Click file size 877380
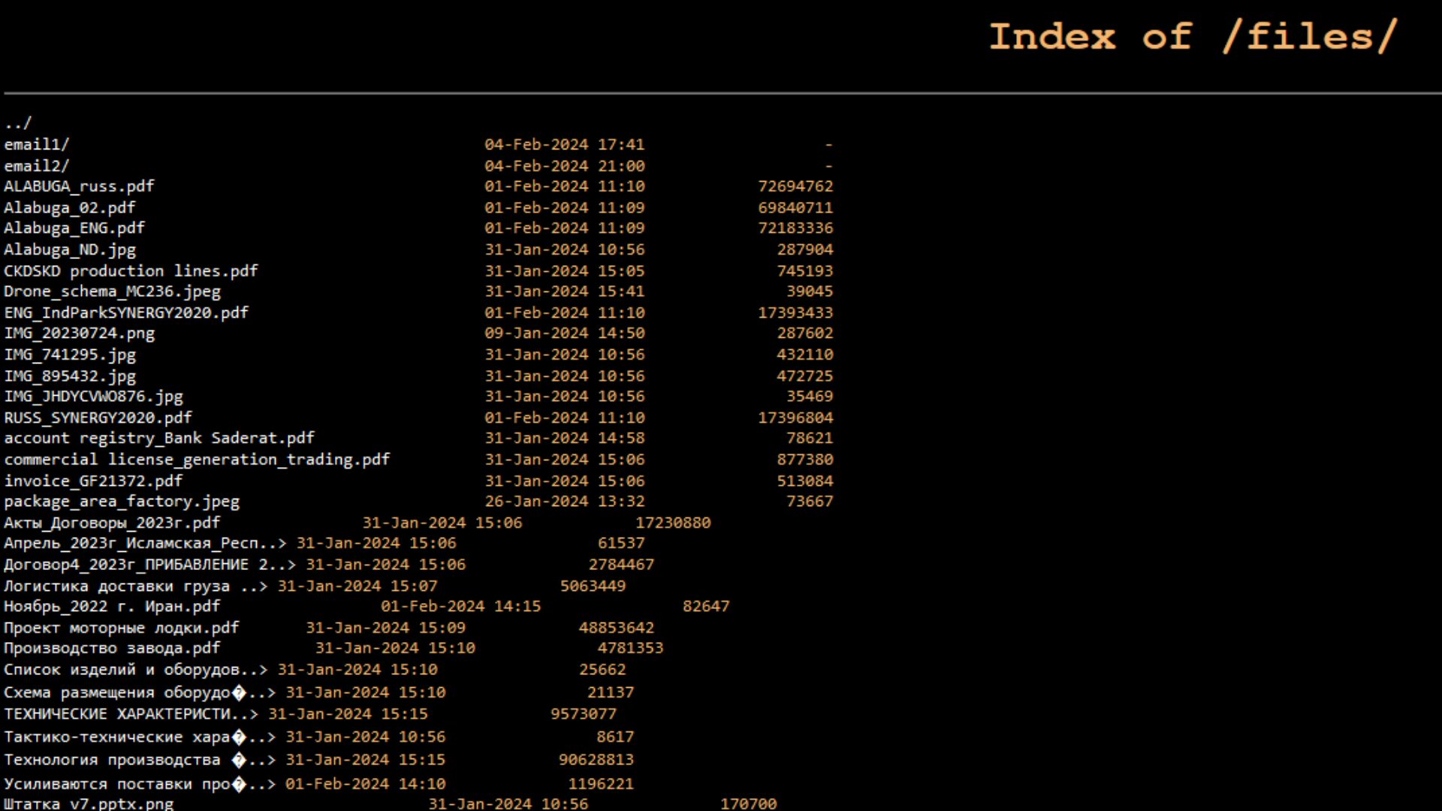The width and height of the screenshot is (1442, 811). 805,460
